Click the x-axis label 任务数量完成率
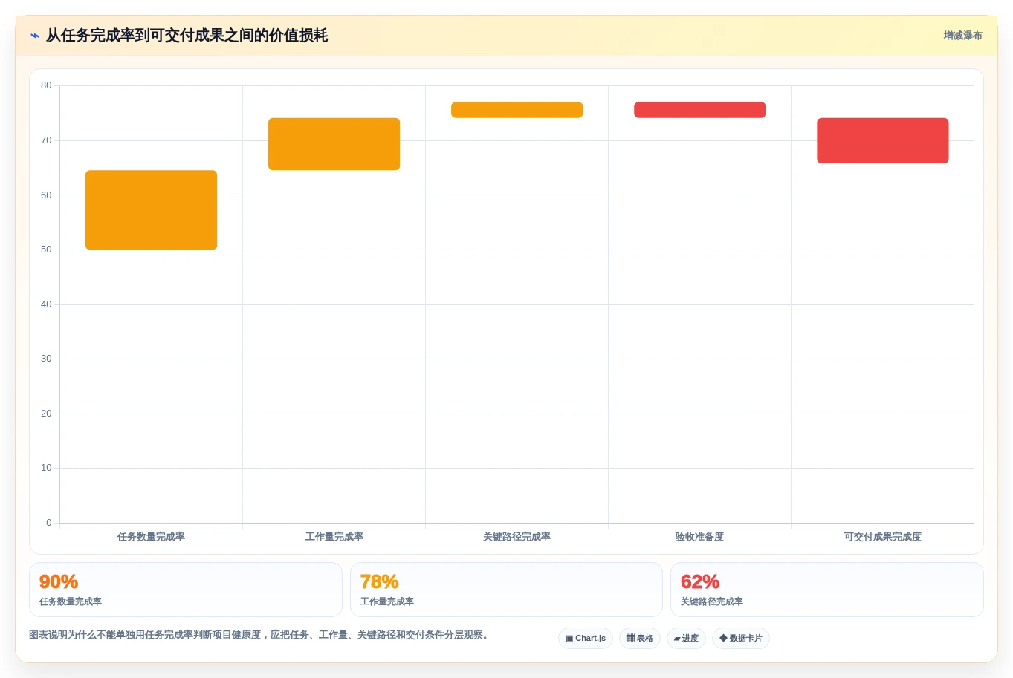1013x678 pixels. click(151, 537)
